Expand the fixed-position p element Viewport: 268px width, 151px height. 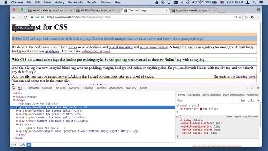coord(17,131)
